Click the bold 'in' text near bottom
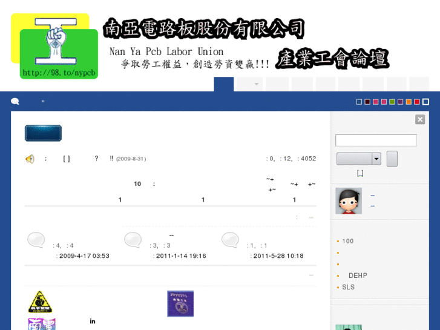The image size is (440, 330). coord(93,322)
